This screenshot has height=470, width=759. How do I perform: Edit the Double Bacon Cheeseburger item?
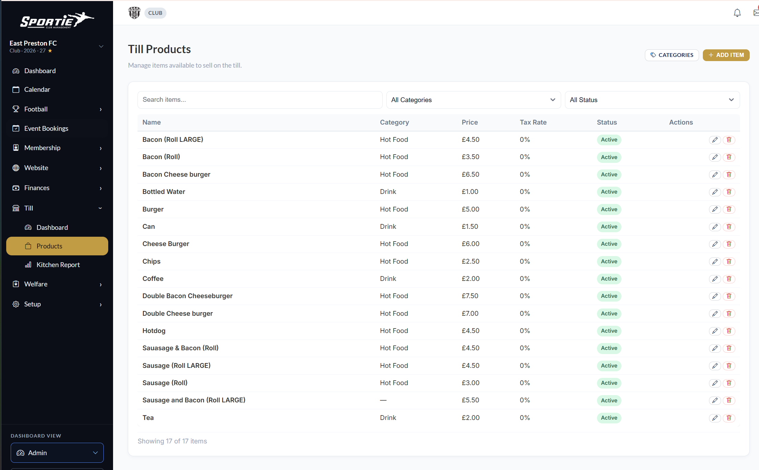click(715, 296)
